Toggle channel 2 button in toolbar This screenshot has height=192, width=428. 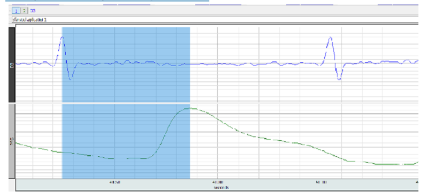point(24,11)
